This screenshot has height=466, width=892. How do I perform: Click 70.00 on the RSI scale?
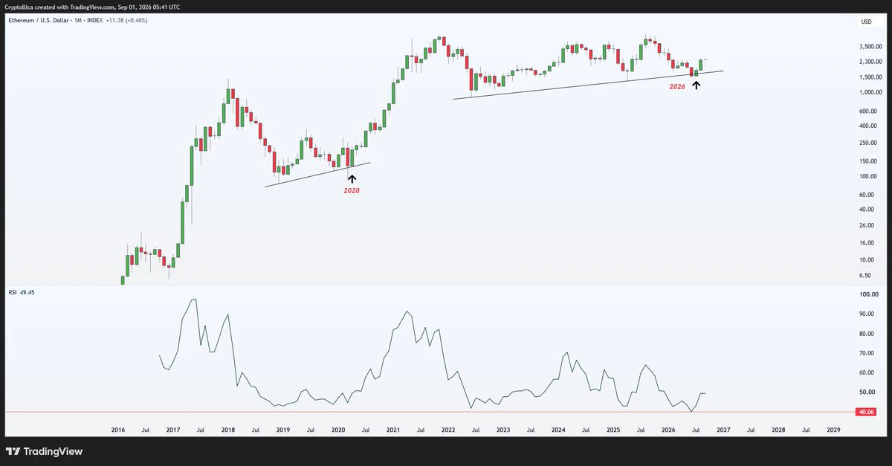(x=868, y=353)
